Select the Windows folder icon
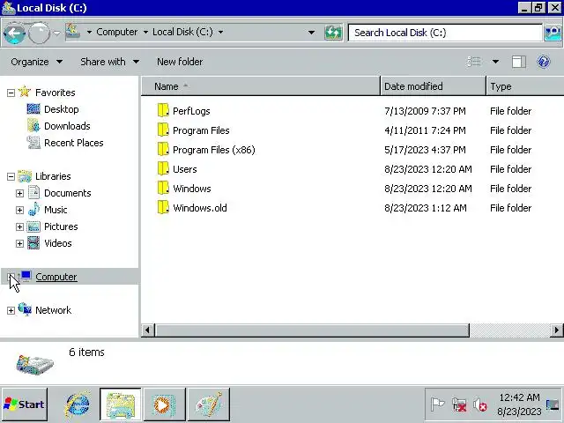Image resolution: width=564 pixels, height=423 pixels. tap(163, 188)
